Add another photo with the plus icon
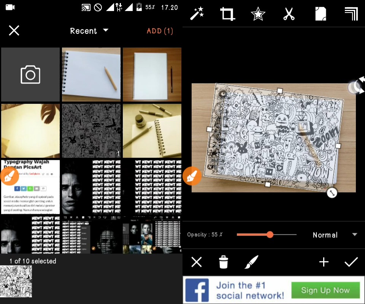This screenshot has width=365, height=304. pyautogui.click(x=324, y=262)
